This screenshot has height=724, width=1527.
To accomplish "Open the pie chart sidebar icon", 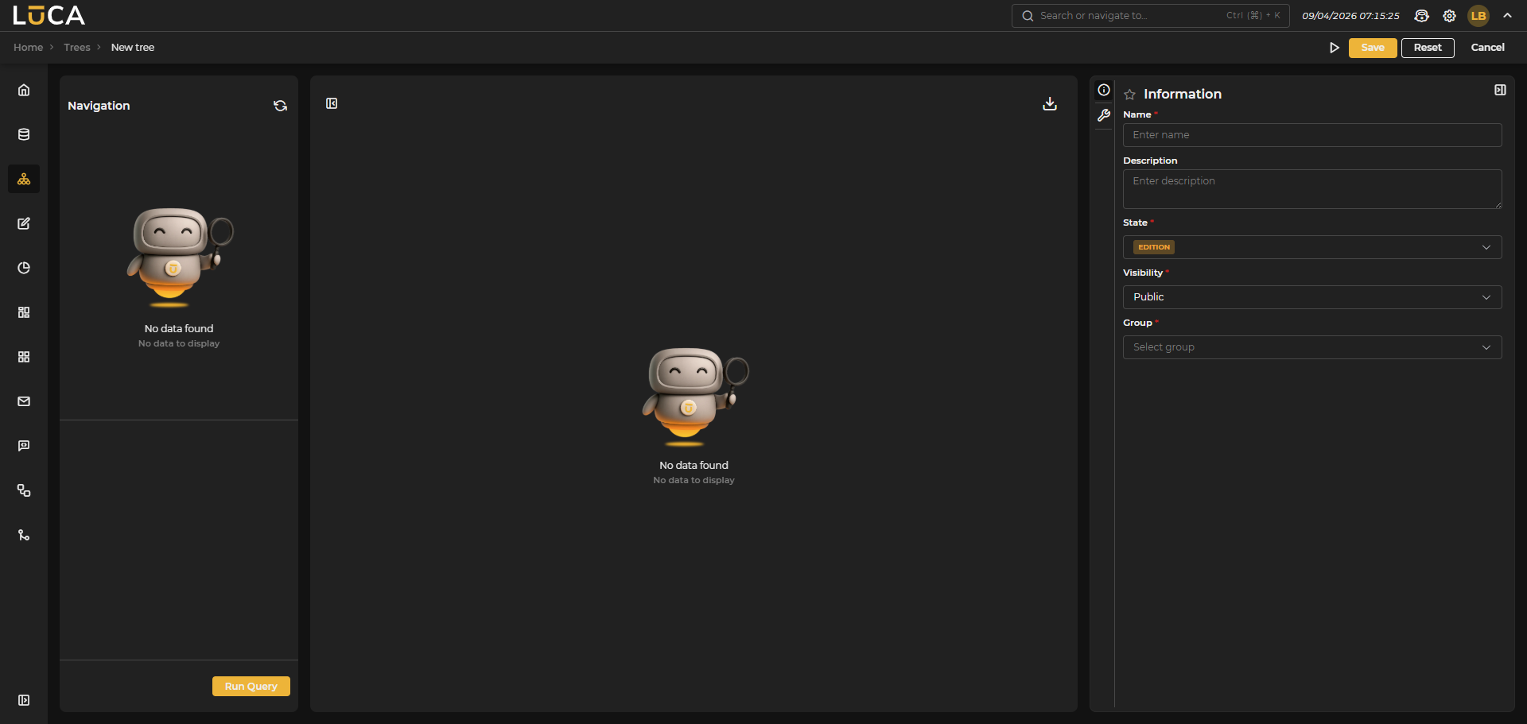I will tap(24, 268).
